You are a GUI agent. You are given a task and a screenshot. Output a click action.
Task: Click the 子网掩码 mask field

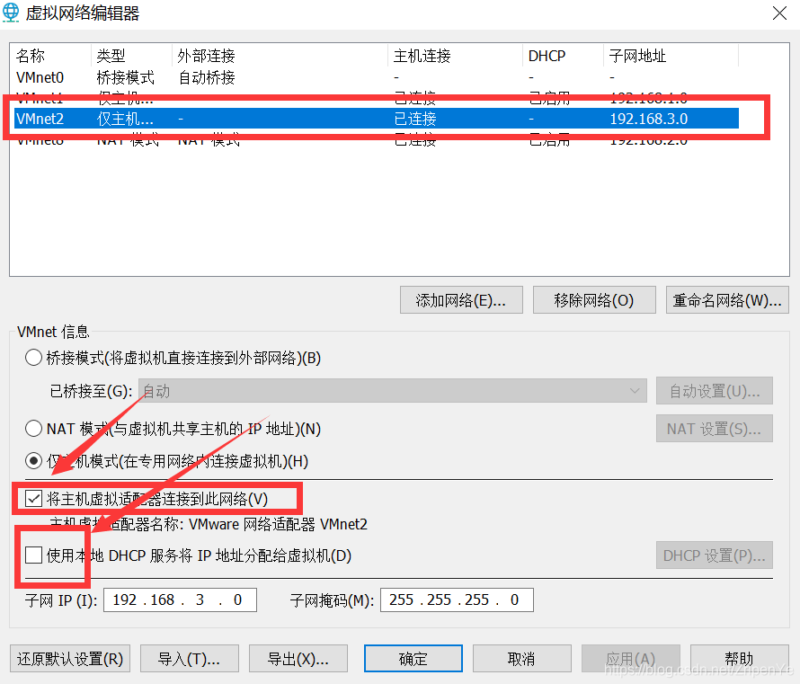tap(457, 600)
